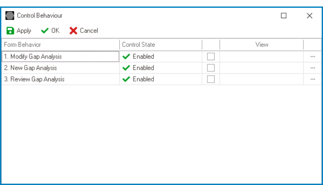Click Enabled checkmark for New Gap Analysis

(127, 68)
